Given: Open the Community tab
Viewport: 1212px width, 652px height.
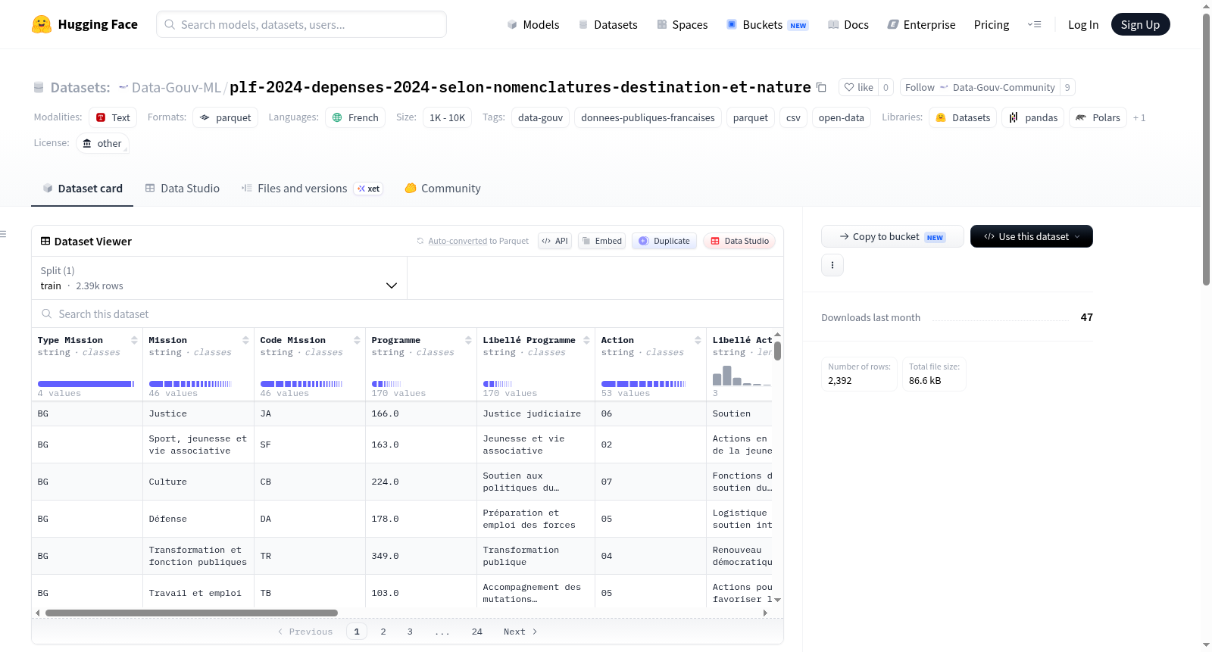Looking at the screenshot, I should (442, 189).
